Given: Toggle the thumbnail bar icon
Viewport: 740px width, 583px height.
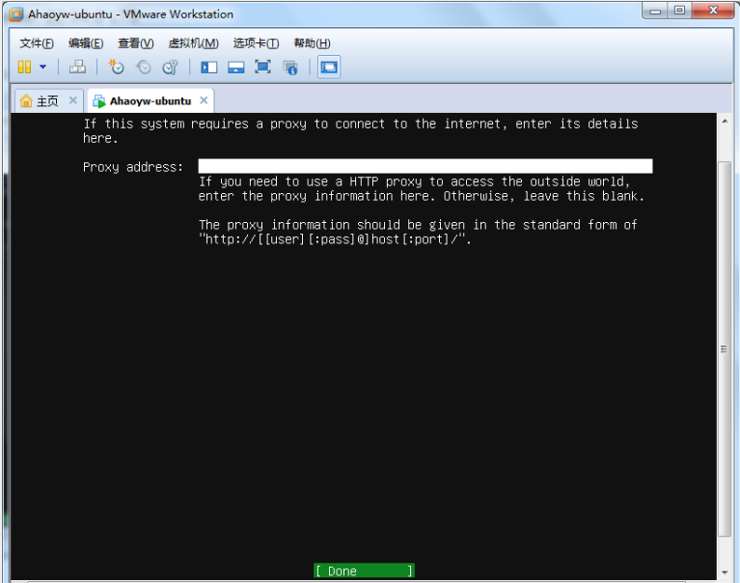Looking at the screenshot, I should (x=235, y=67).
